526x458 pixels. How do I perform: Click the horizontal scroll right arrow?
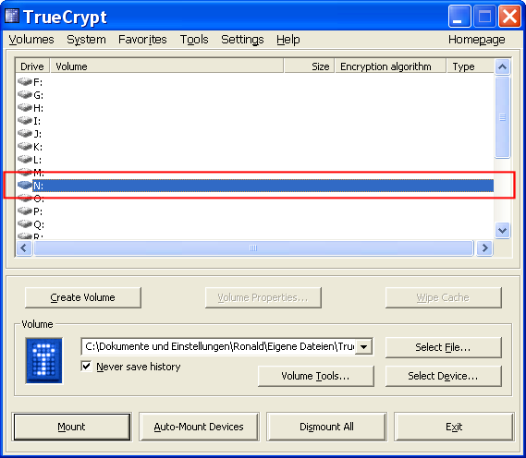tap(484, 248)
